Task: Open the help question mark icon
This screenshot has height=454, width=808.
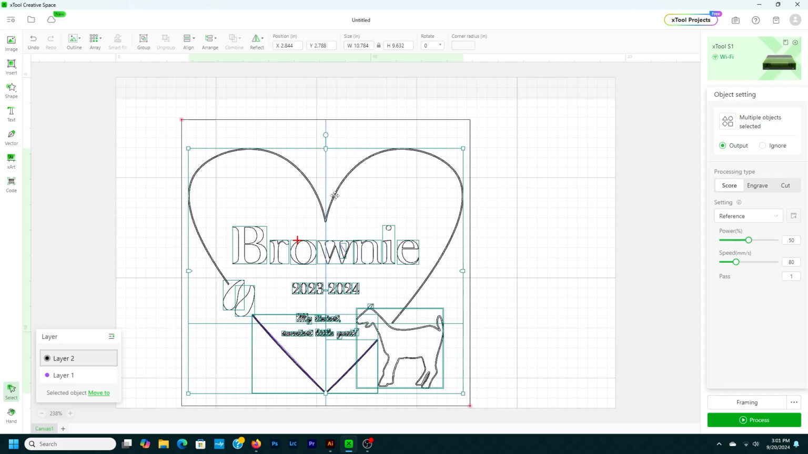Action: 755,20
